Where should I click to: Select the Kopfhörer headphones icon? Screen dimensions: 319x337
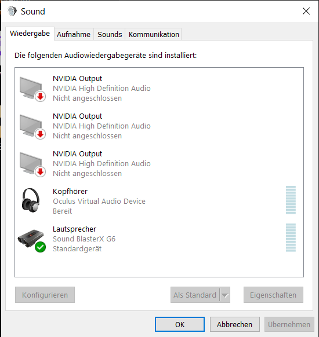point(31,200)
